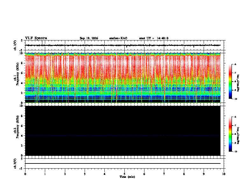Image resolution: width=252 pixels, height=195 pixels.
Task: Select the start UT 14:40:0 text
Action: tap(154, 38)
